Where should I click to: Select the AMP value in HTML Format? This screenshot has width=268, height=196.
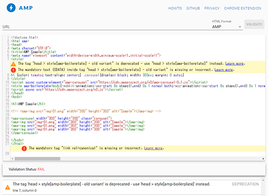[216, 27]
